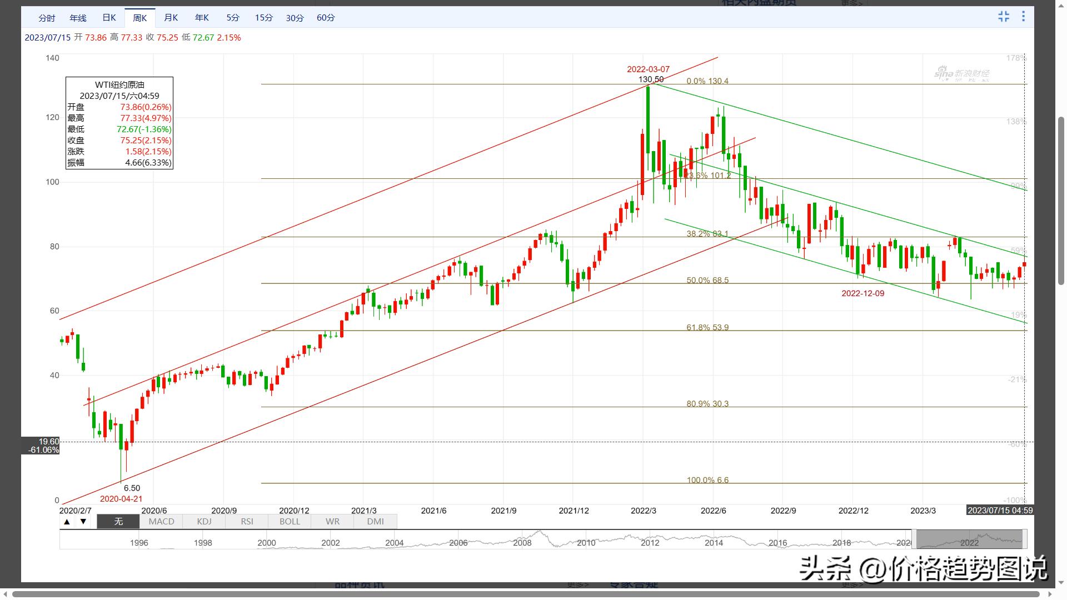Enable the RSI indicator button
The image size is (1067, 600).
[x=247, y=522]
